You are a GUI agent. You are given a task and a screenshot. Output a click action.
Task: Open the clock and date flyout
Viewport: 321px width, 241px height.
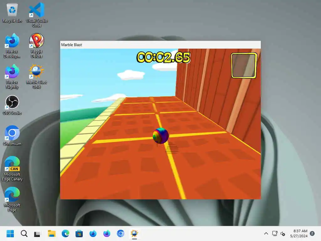click(299, 233)
